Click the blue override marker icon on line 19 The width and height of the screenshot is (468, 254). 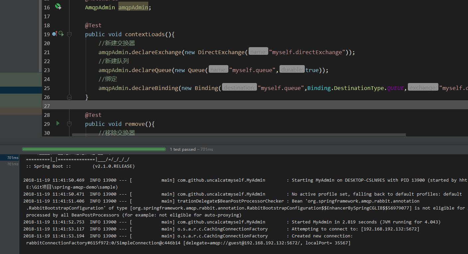click(x=55, y=34)
